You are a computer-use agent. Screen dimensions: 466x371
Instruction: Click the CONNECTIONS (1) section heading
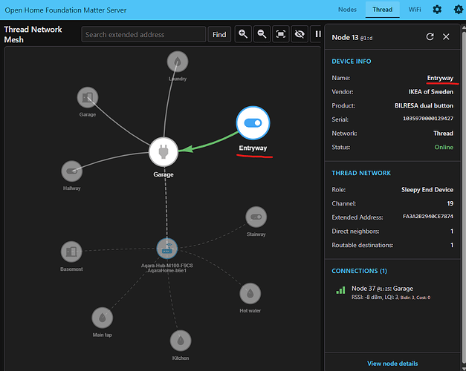pos(359,271)
